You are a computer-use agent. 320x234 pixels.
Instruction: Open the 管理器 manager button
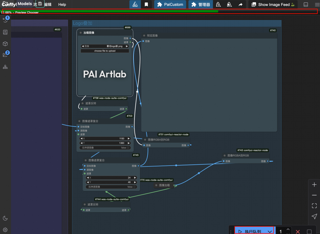pos(201,4)
